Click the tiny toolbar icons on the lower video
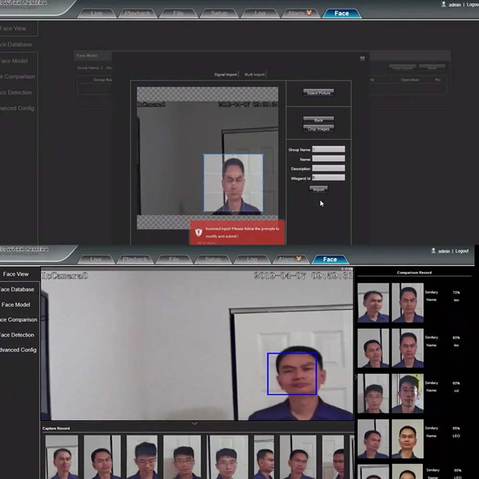The image size is (479, 479). 347,269
